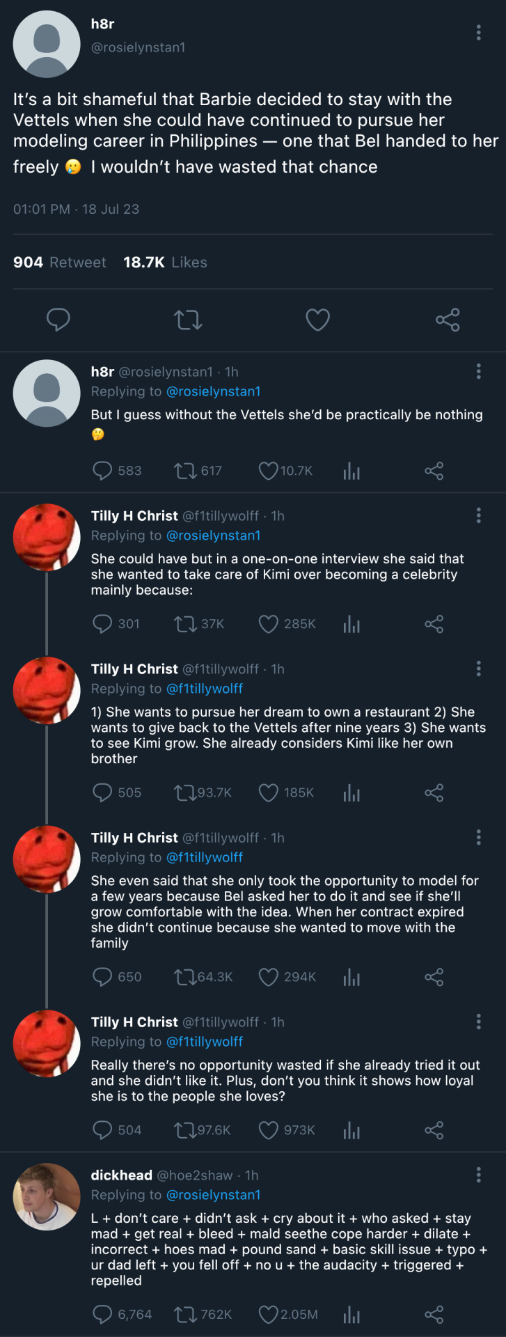View the 18.7K Likes list

165,263
